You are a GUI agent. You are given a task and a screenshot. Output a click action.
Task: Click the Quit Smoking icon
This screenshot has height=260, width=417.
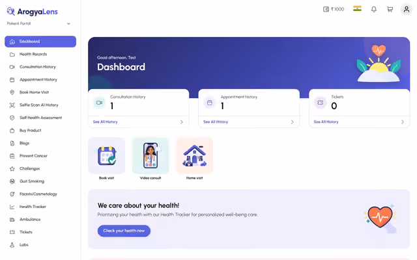(x=12, y=181)
